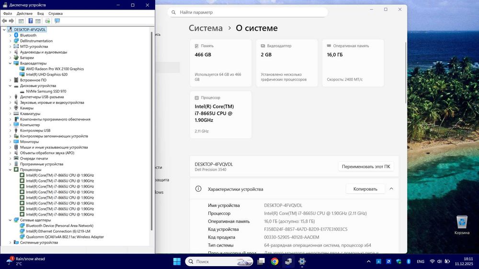
Task: Collapse Характеристики устройства section chevron
Action: (391, 189)
